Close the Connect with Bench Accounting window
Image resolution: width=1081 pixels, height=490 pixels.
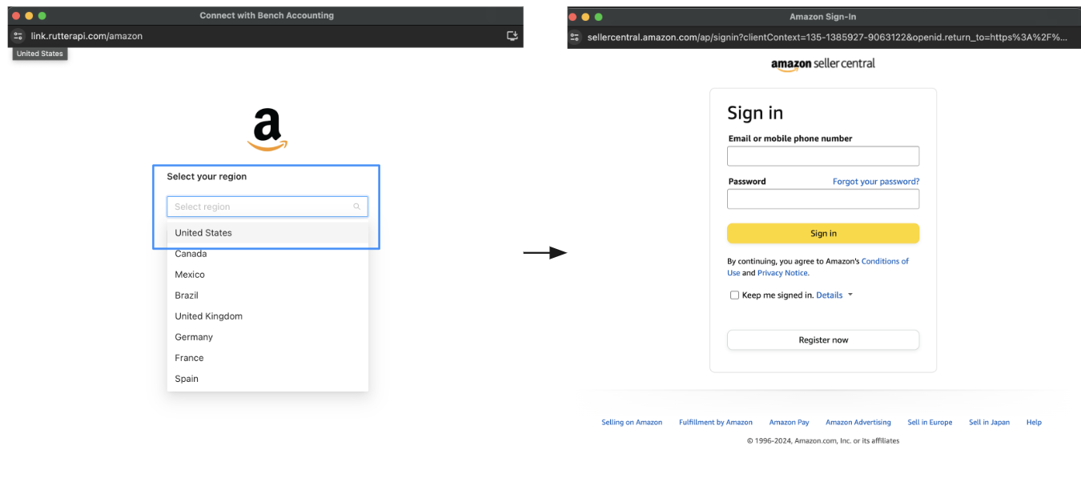(x=16, y=15)
